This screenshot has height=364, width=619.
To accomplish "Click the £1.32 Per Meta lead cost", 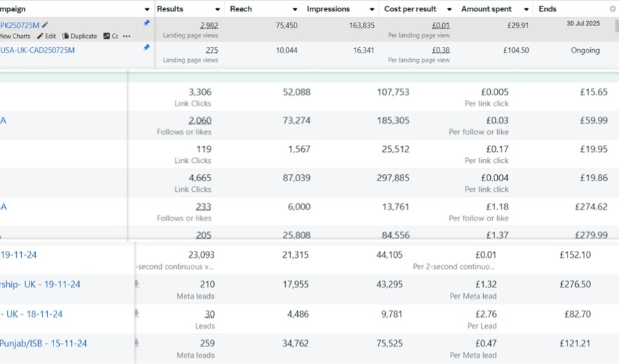I will point(486,285).
